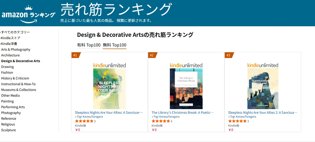
Task: Open The Library's Christmas Break title link
Action: coord(182,113)
